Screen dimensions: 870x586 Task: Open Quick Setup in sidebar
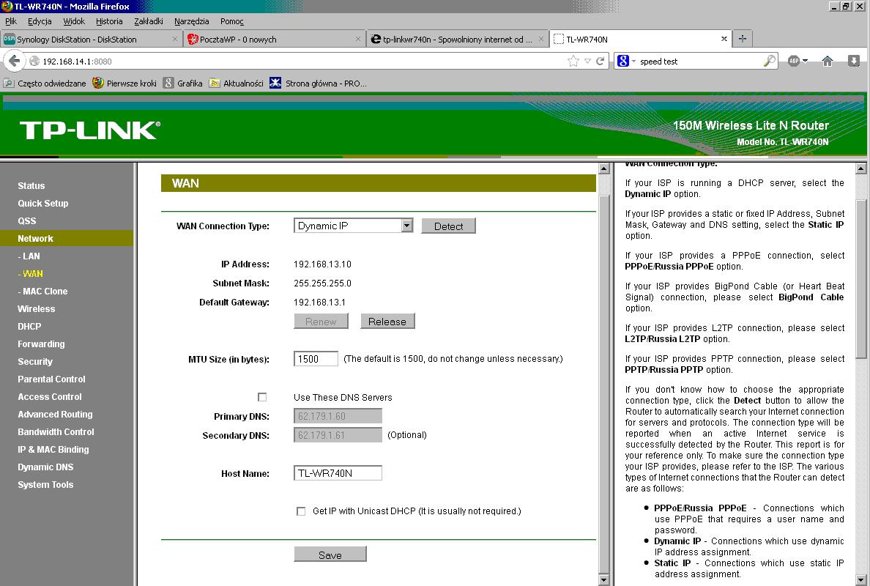pos(42,203)
